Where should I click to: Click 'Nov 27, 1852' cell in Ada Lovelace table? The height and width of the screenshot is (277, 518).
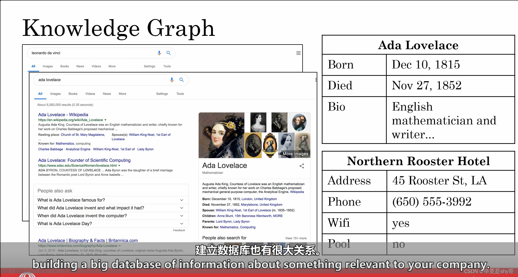coord(450,86)
